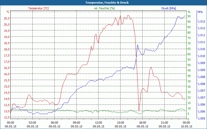This screenshot has height=129, width=207.
Task: Click the '15:00' time axis label
Action: pyautogui.click(x=120, y=123)
